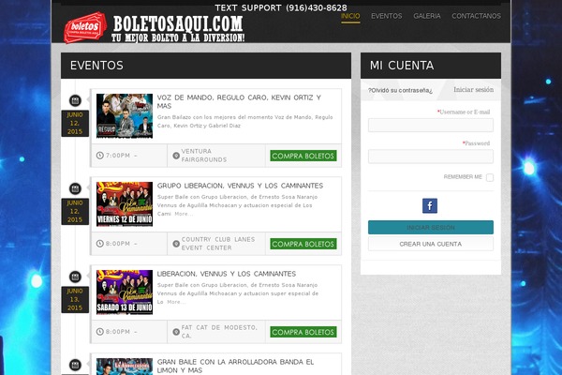Click Compra Boletos for Country Club Lanes event
Viewport: 562px width, 375px height.
click(x=303, y=244)
